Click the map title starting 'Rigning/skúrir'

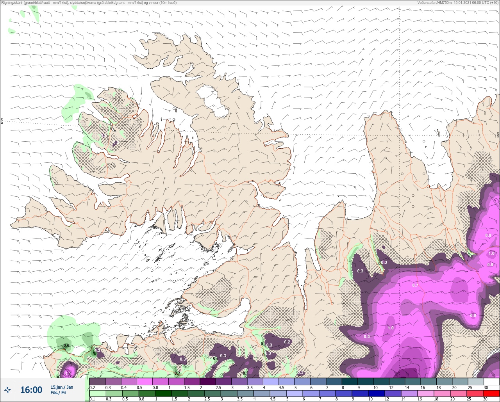[89, 3]
